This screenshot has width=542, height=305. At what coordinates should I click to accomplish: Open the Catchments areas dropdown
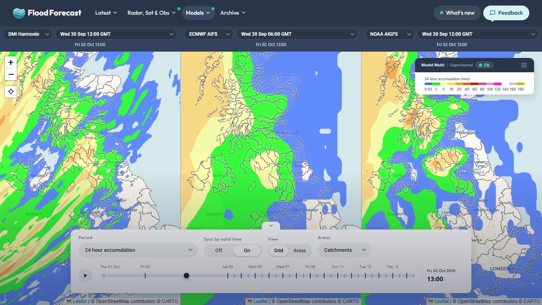[x=344, y=250]
